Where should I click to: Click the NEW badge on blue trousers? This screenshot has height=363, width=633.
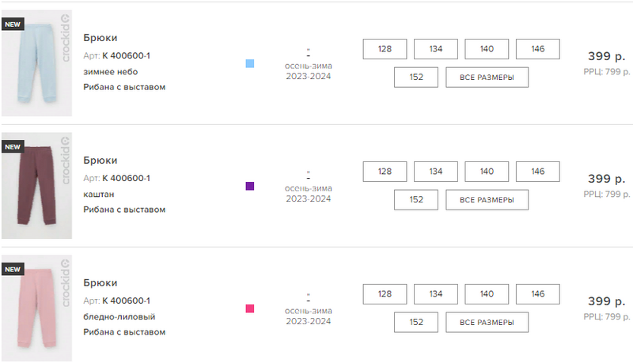coord(13,25)
